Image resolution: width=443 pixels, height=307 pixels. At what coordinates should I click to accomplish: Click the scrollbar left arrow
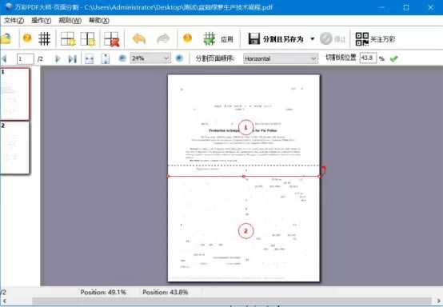[4, 301]
